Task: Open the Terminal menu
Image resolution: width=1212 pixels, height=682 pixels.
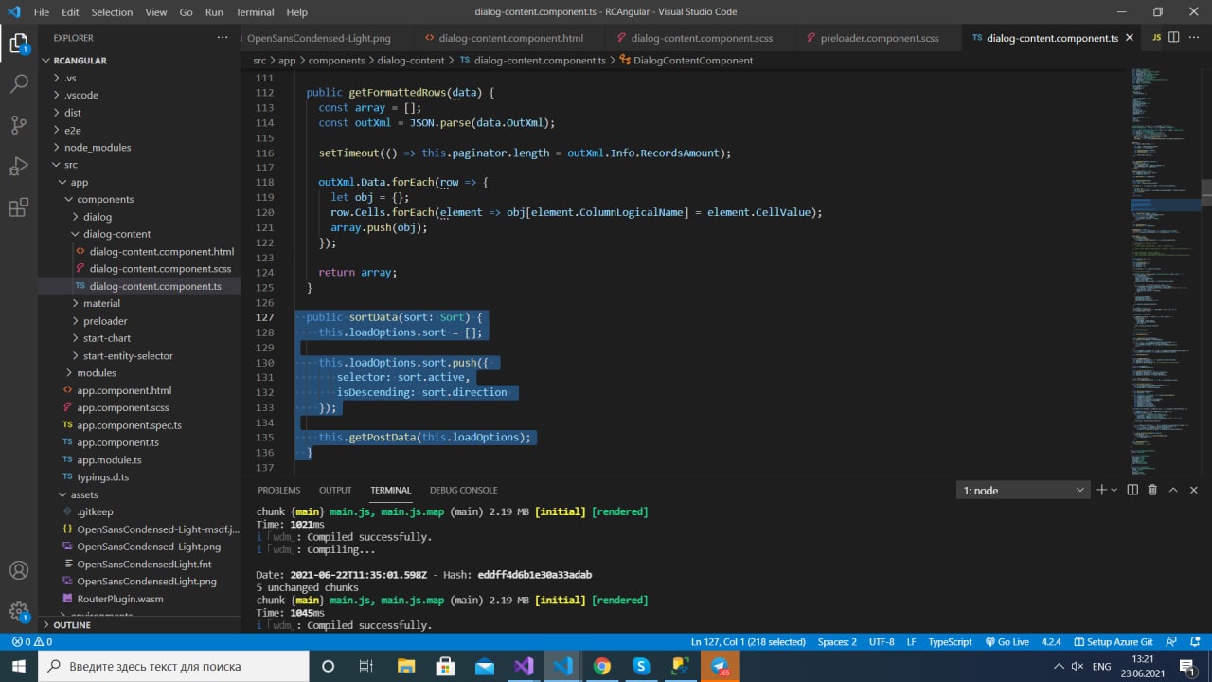Action: pyautogui.click(x=254, y=12)
